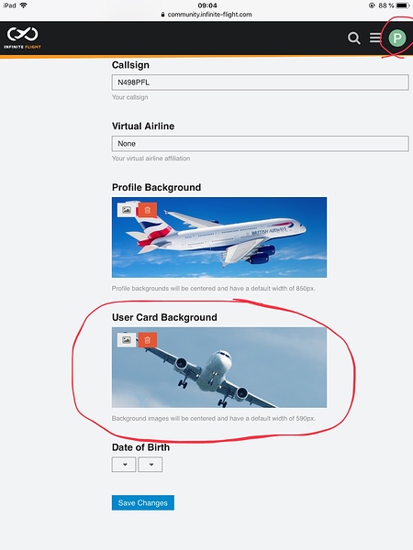Open the hamburger menu icon
This screenshot has width=413, height=550.
[375, 38]
